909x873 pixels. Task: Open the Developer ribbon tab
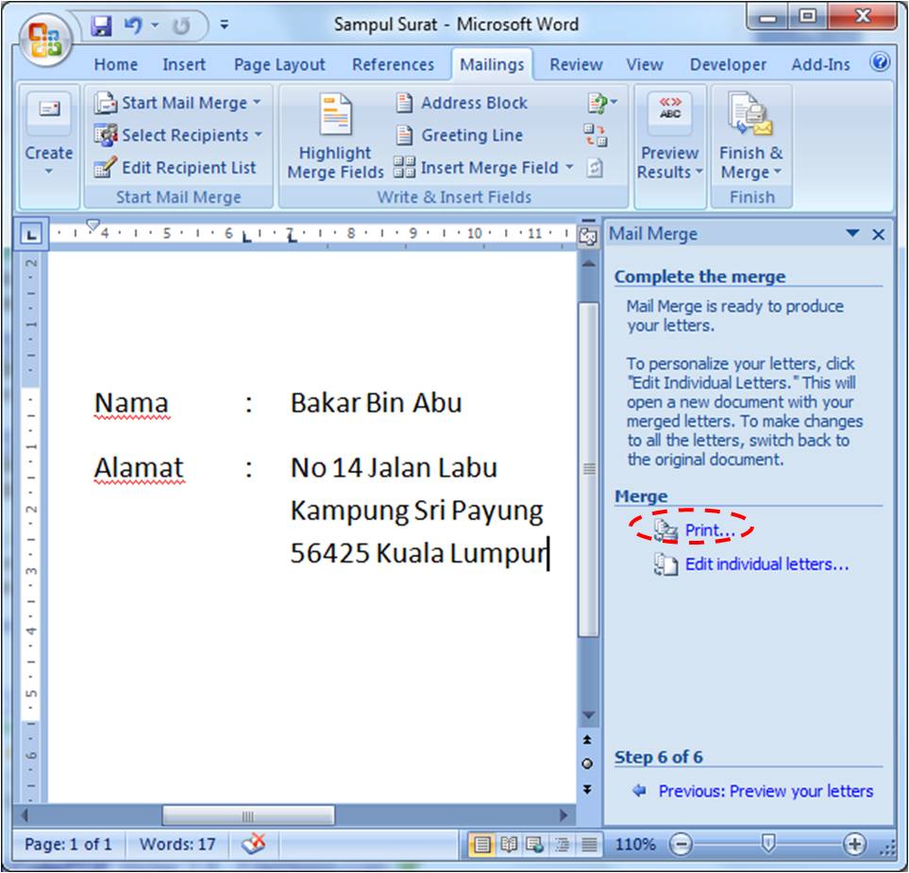click(x=727, y=64)
